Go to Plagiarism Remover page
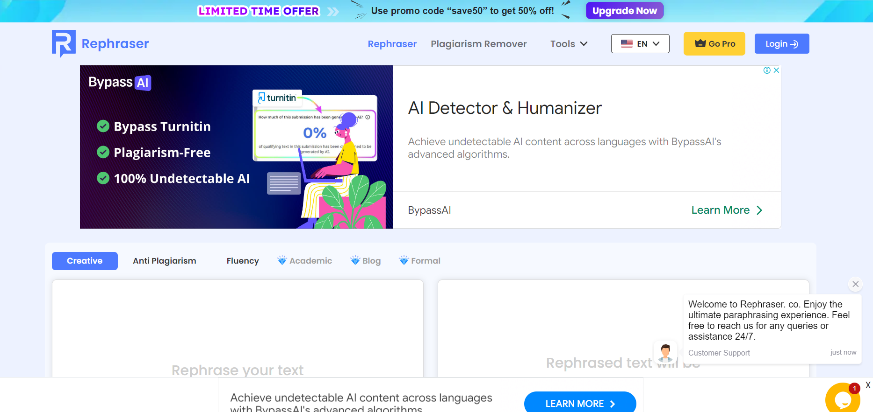 tap(478, 44)
